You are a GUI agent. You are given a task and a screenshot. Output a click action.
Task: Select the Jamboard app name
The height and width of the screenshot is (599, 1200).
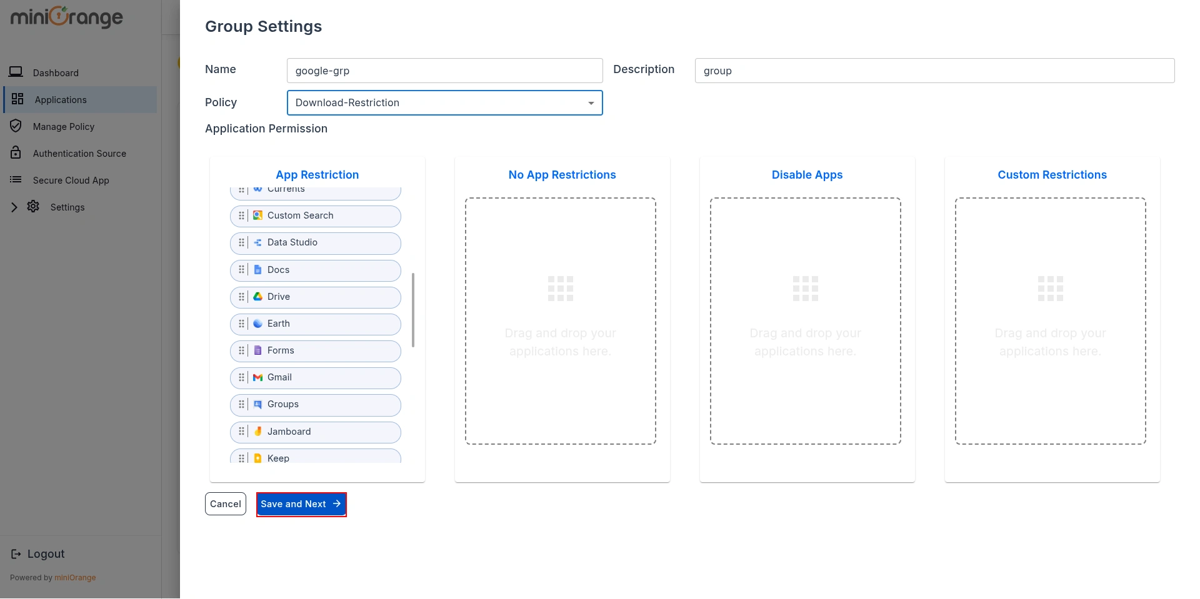(x=289, y=432)
